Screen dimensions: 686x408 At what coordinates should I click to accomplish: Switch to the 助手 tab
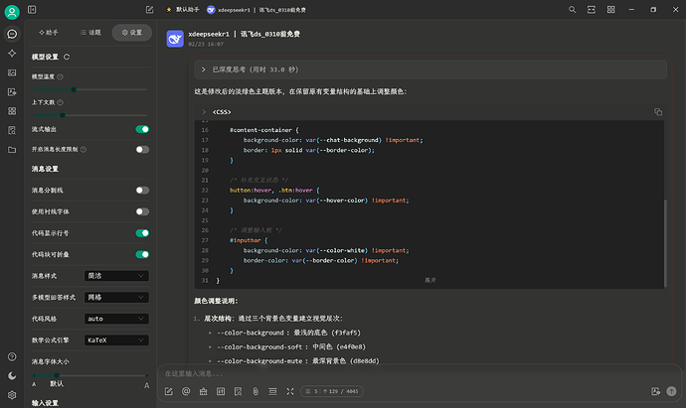coord(49,33)
